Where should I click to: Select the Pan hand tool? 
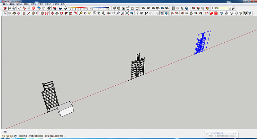114,13
